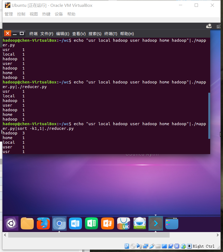The image size is (223, 252).
Task: Open VirtualBox 控制 menu
Action: click(21, 14)
